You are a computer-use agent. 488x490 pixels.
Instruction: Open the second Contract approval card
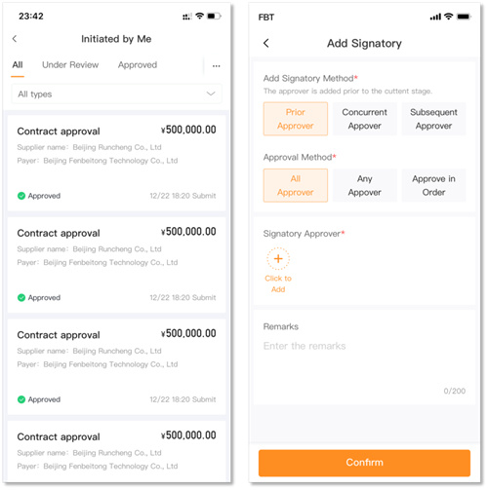pos(116,265)
